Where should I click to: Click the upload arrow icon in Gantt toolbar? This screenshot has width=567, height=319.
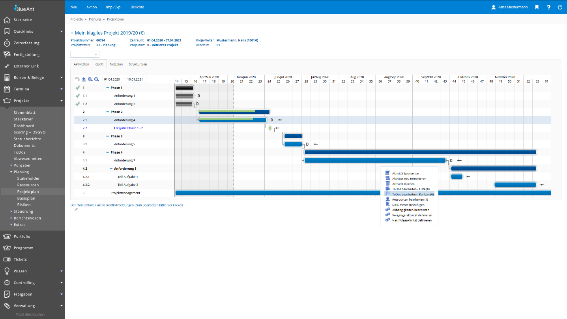coord(84,79)
